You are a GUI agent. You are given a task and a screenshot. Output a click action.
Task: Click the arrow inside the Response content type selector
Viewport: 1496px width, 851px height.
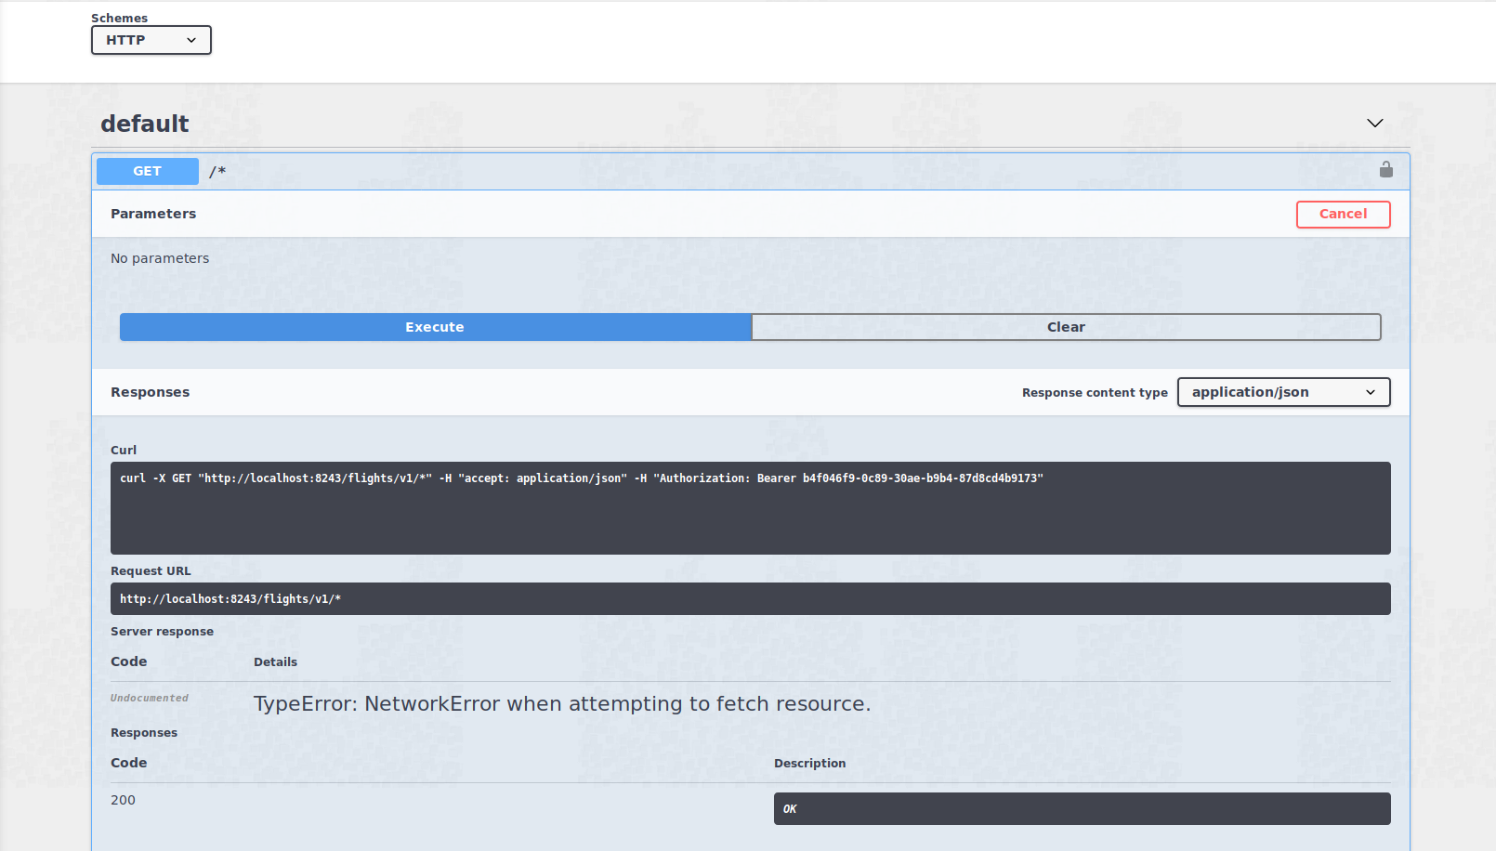tap(1371, 392)
